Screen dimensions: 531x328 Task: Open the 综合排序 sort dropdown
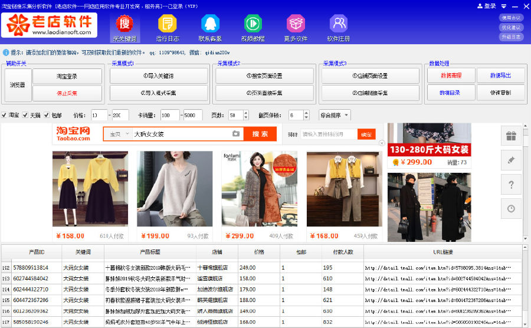coord(335,116)
